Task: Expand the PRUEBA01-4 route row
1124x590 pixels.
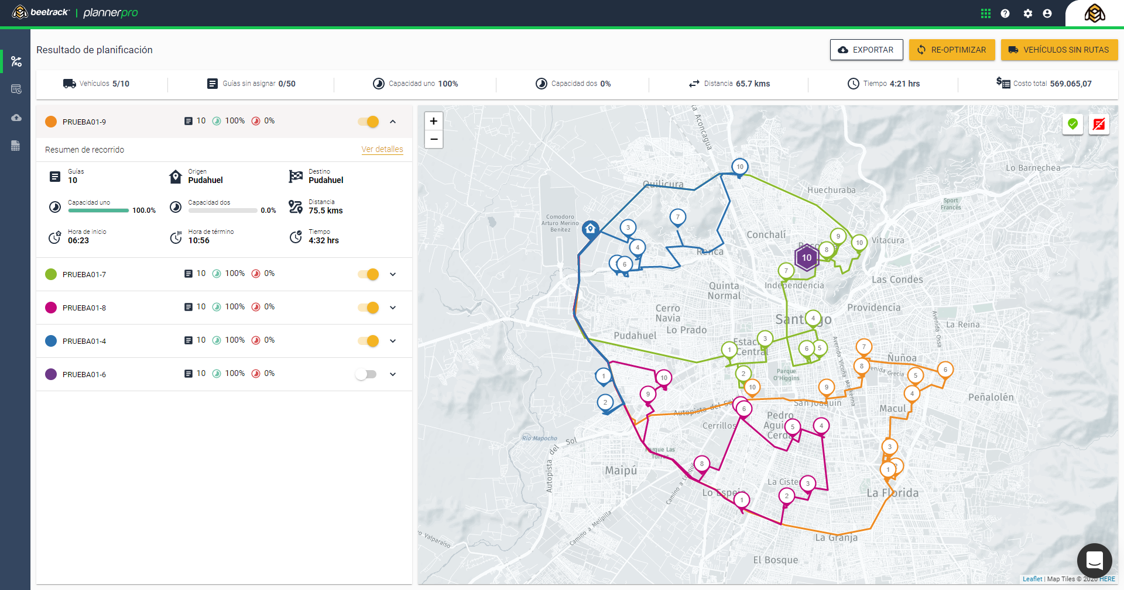Action: pos(393,341)
